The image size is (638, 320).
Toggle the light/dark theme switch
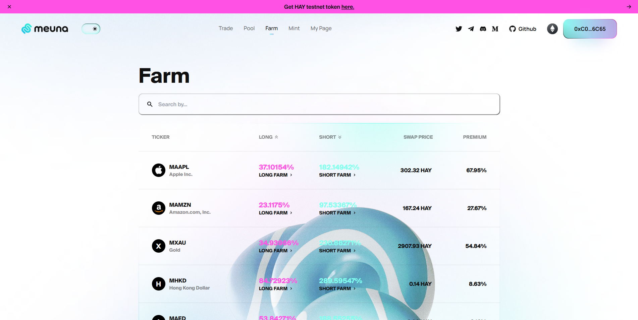[x=91, y=29]
